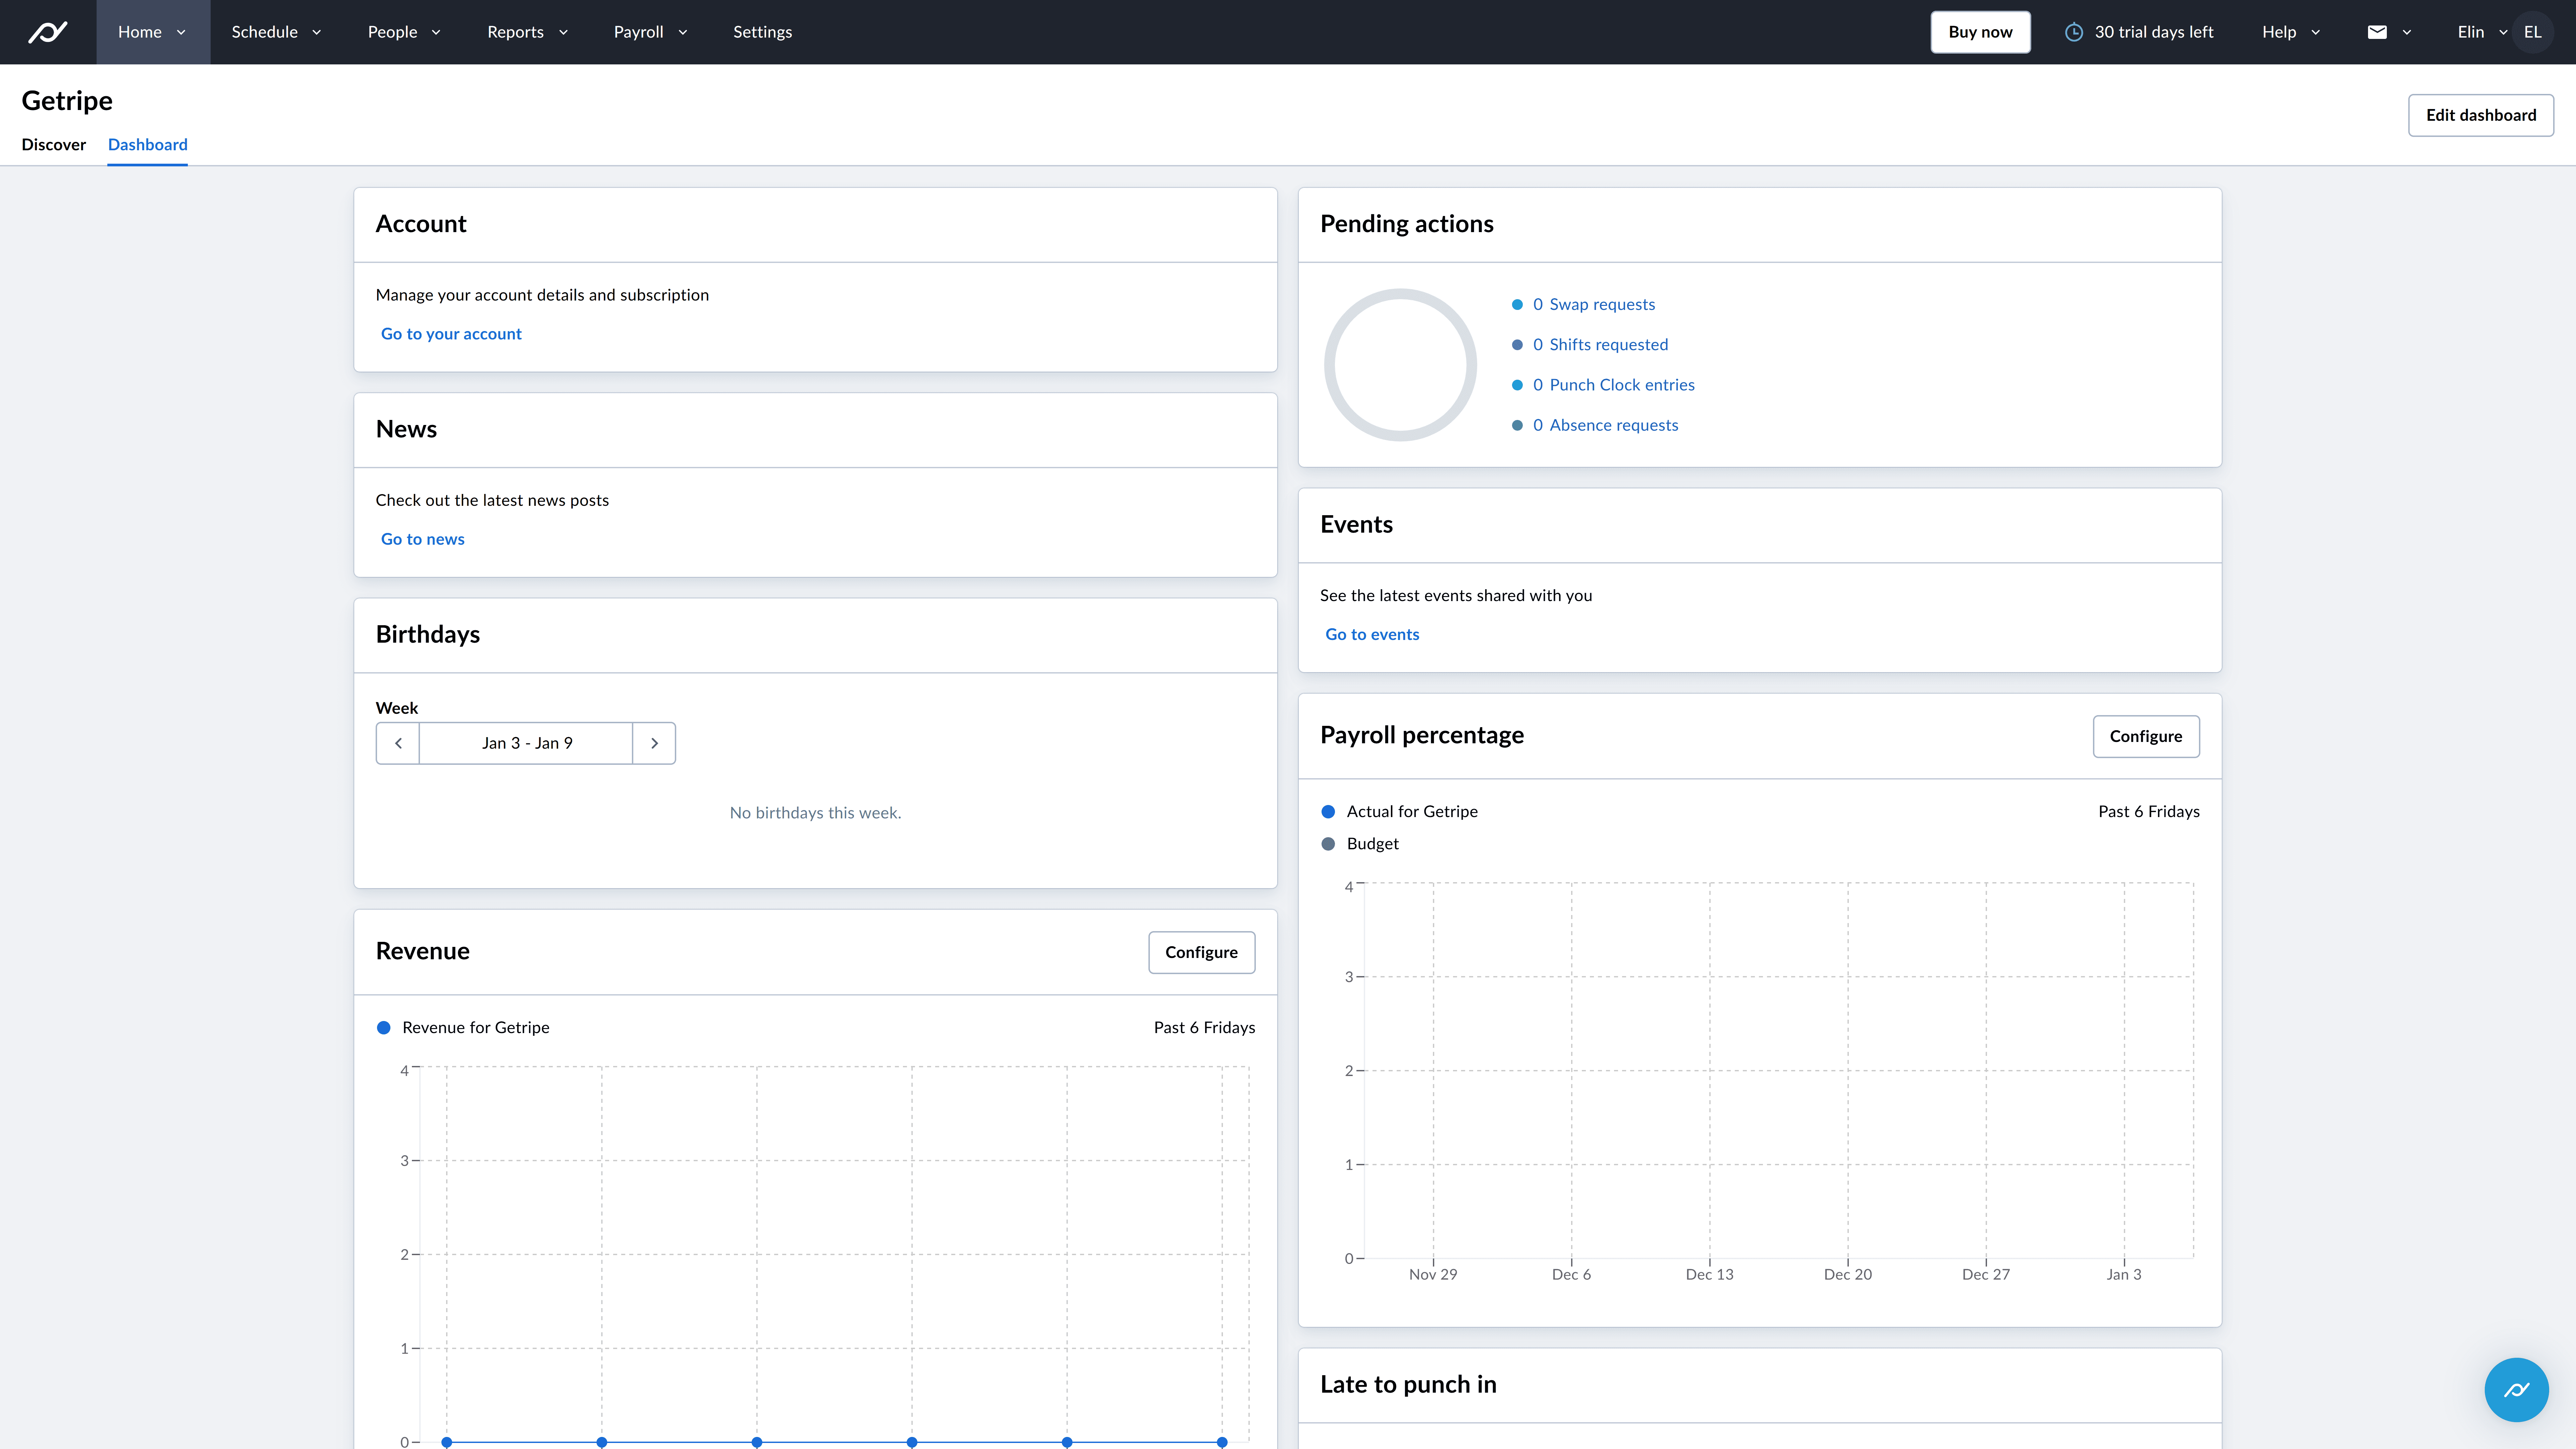Click Edit dashboard

click(x=2481, y=115)
